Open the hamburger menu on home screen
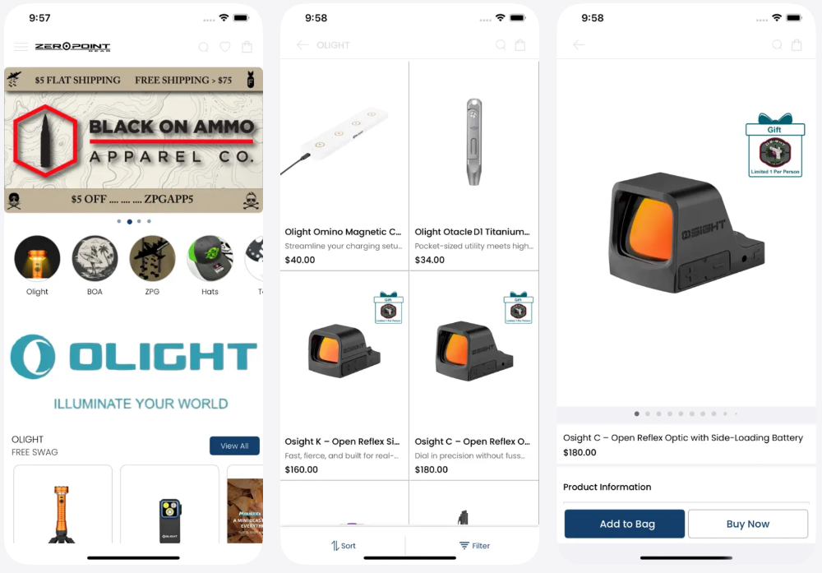Image resolution: width=822 pixels, height=573 pixels. point(21,47)
